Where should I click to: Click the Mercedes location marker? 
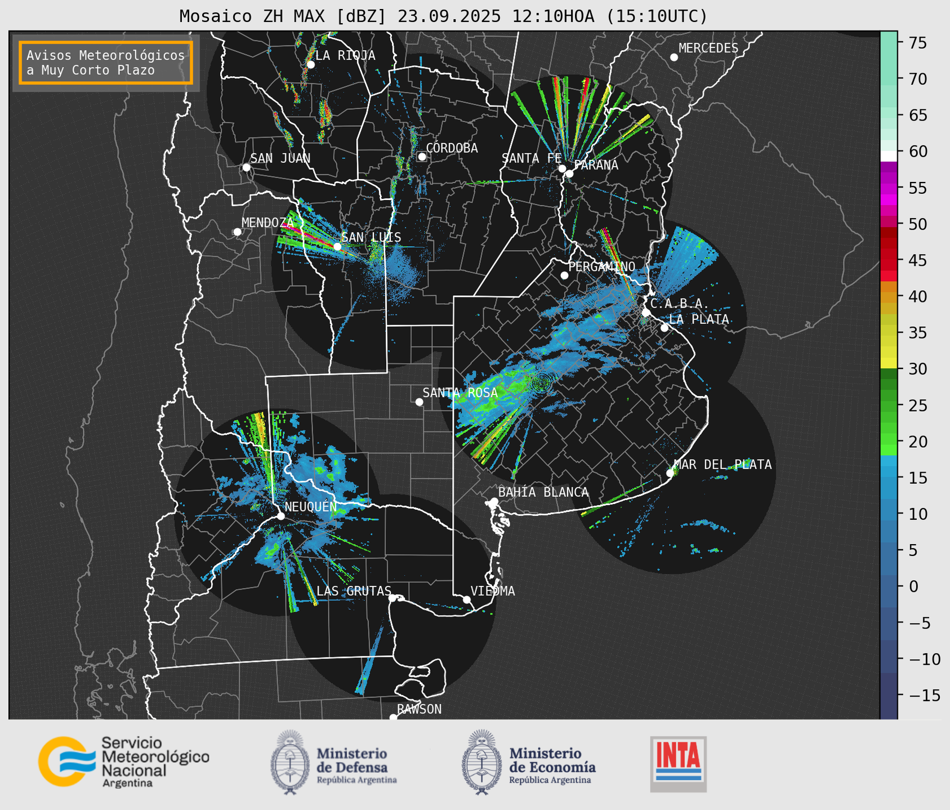(674, 57)
